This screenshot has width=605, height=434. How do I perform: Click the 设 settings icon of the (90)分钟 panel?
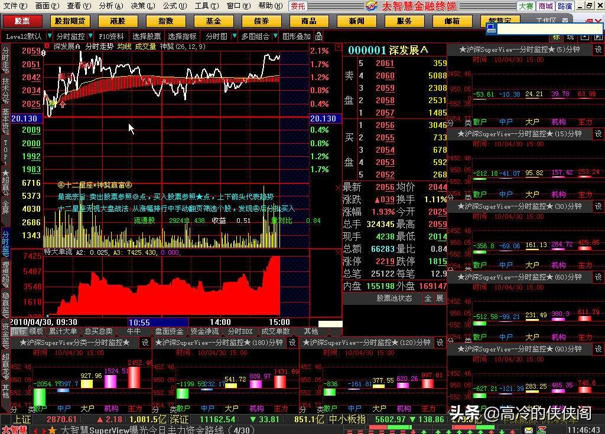598,349
